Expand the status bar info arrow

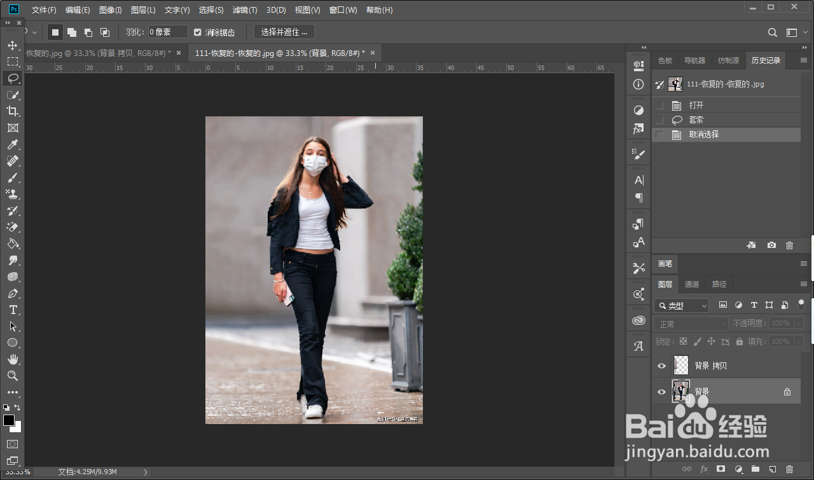146,472
